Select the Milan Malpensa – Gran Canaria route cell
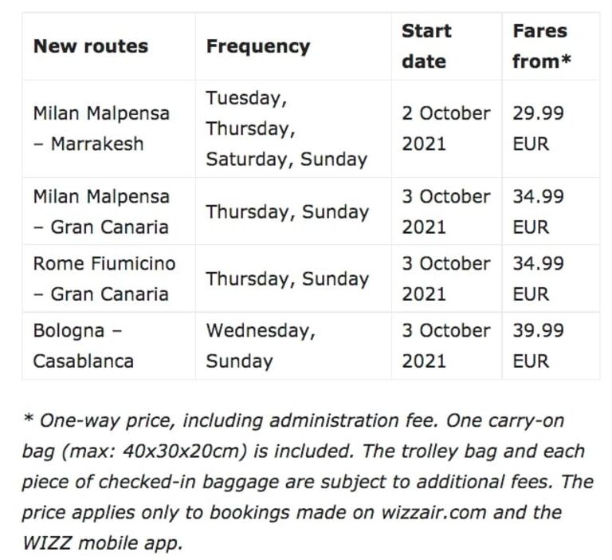The image size is (612, 560). pos(101,211)
